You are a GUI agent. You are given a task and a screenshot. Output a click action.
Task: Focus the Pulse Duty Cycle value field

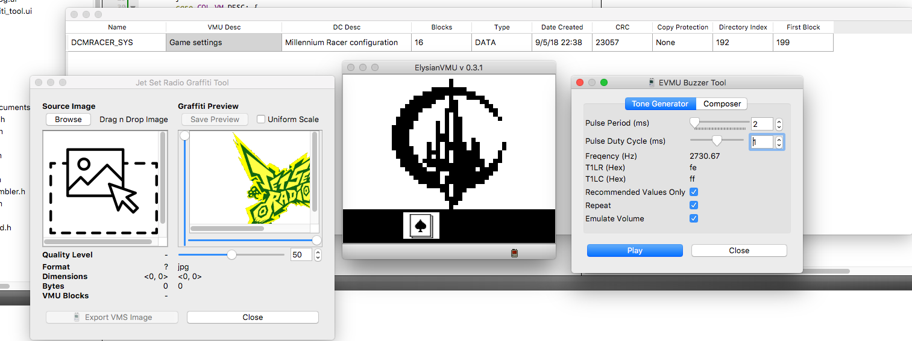(762, 142)
